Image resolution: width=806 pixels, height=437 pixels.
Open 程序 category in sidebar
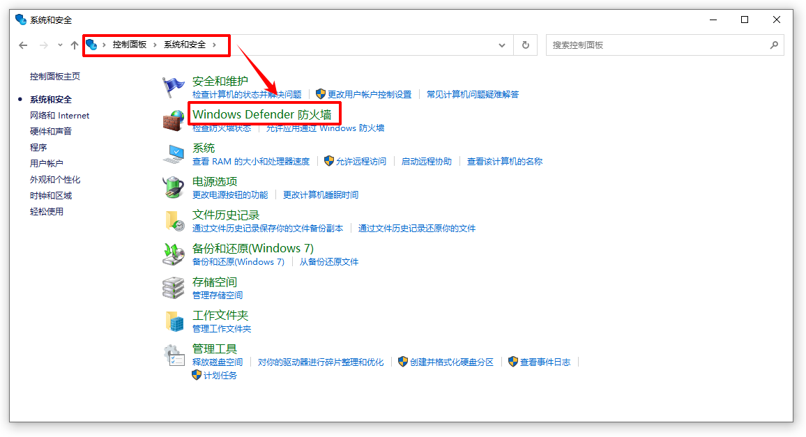38,148
